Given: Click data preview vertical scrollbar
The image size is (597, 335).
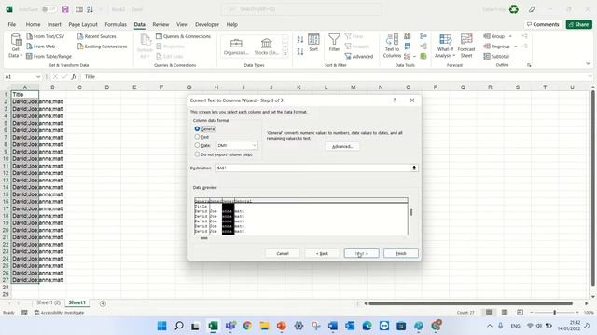Looking at the screenshot, I should point(411,213).
